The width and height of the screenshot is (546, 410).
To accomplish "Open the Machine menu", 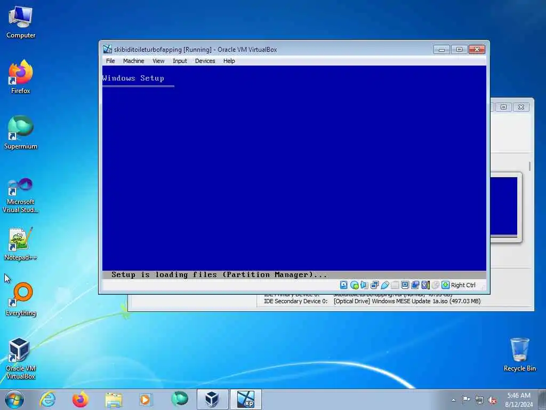I will 133,61.
